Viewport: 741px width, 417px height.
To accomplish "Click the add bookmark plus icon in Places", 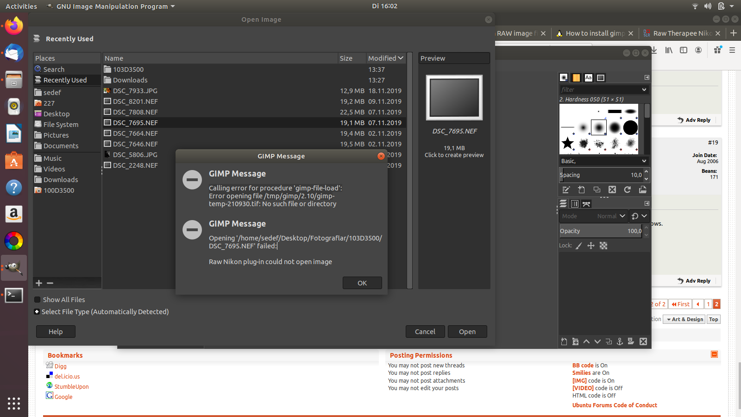I will click(x=39, y=283).
